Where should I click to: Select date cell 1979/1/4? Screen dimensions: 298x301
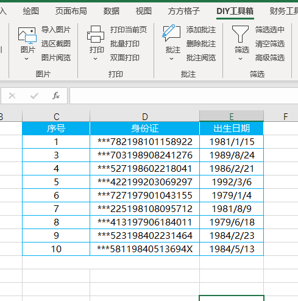232,196
